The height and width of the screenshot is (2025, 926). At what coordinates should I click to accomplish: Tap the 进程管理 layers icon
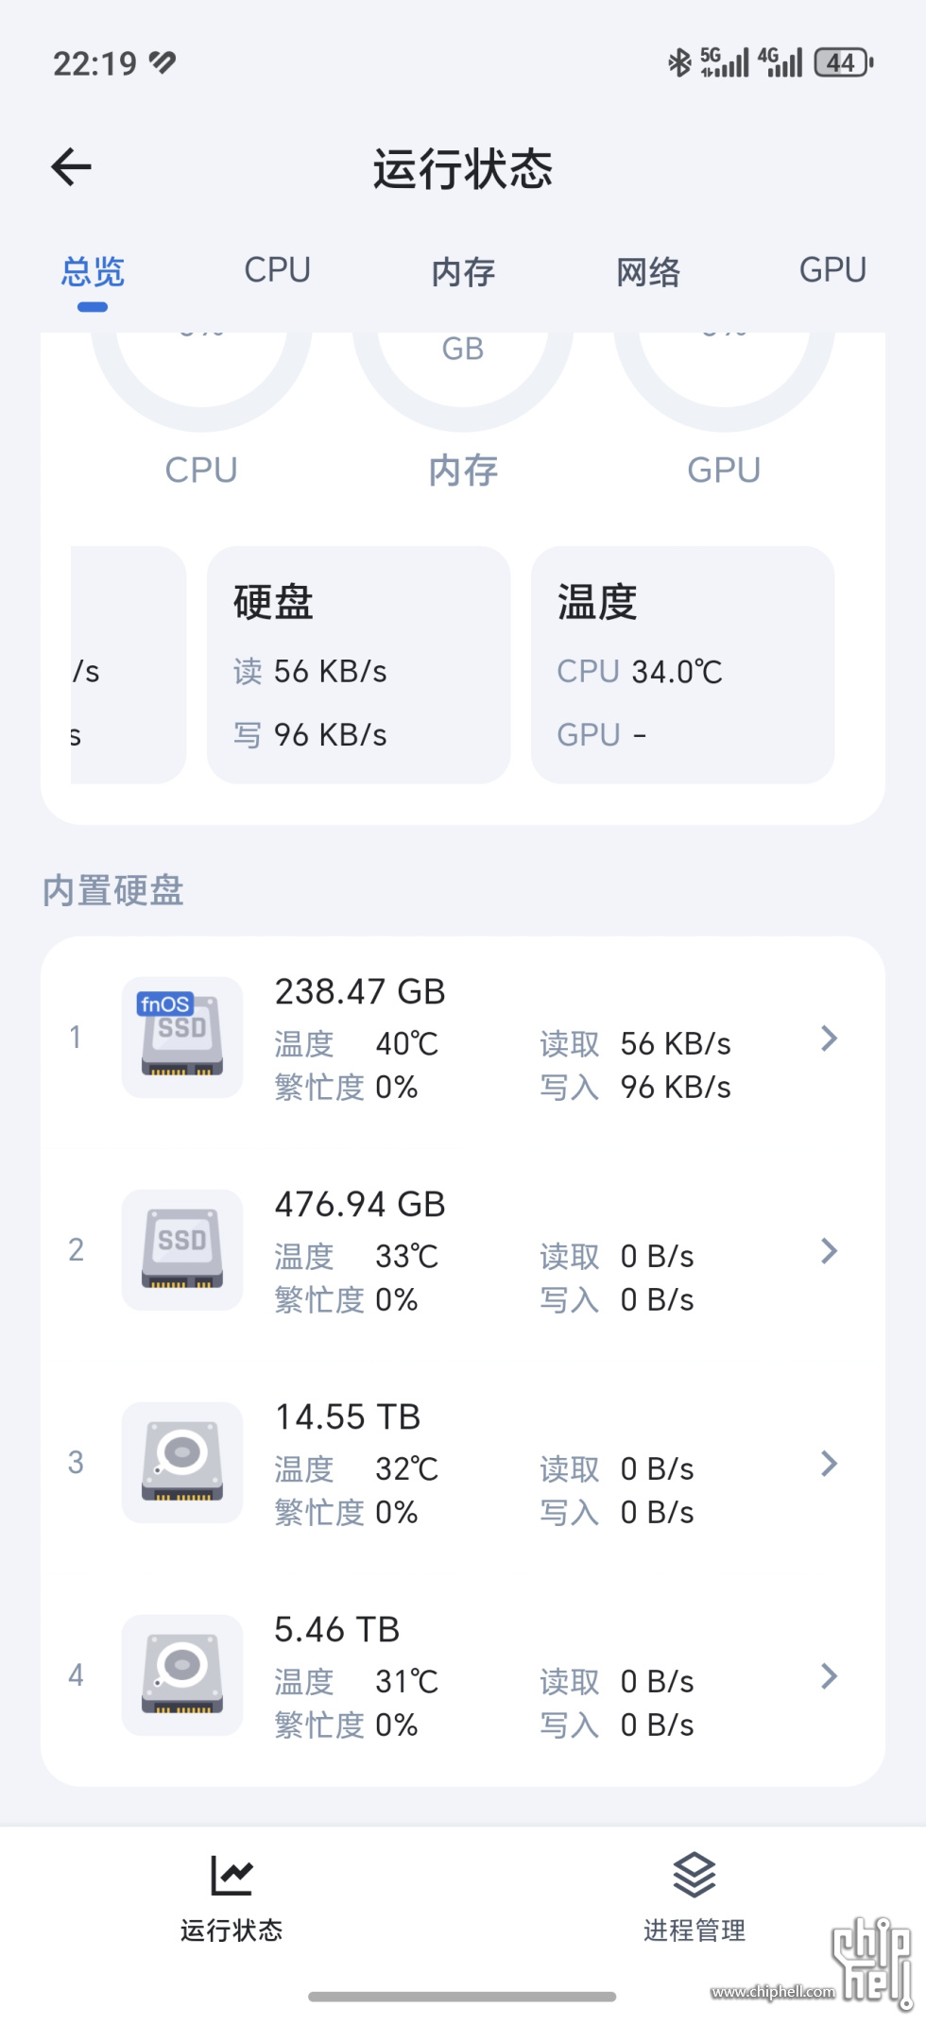694,1876
